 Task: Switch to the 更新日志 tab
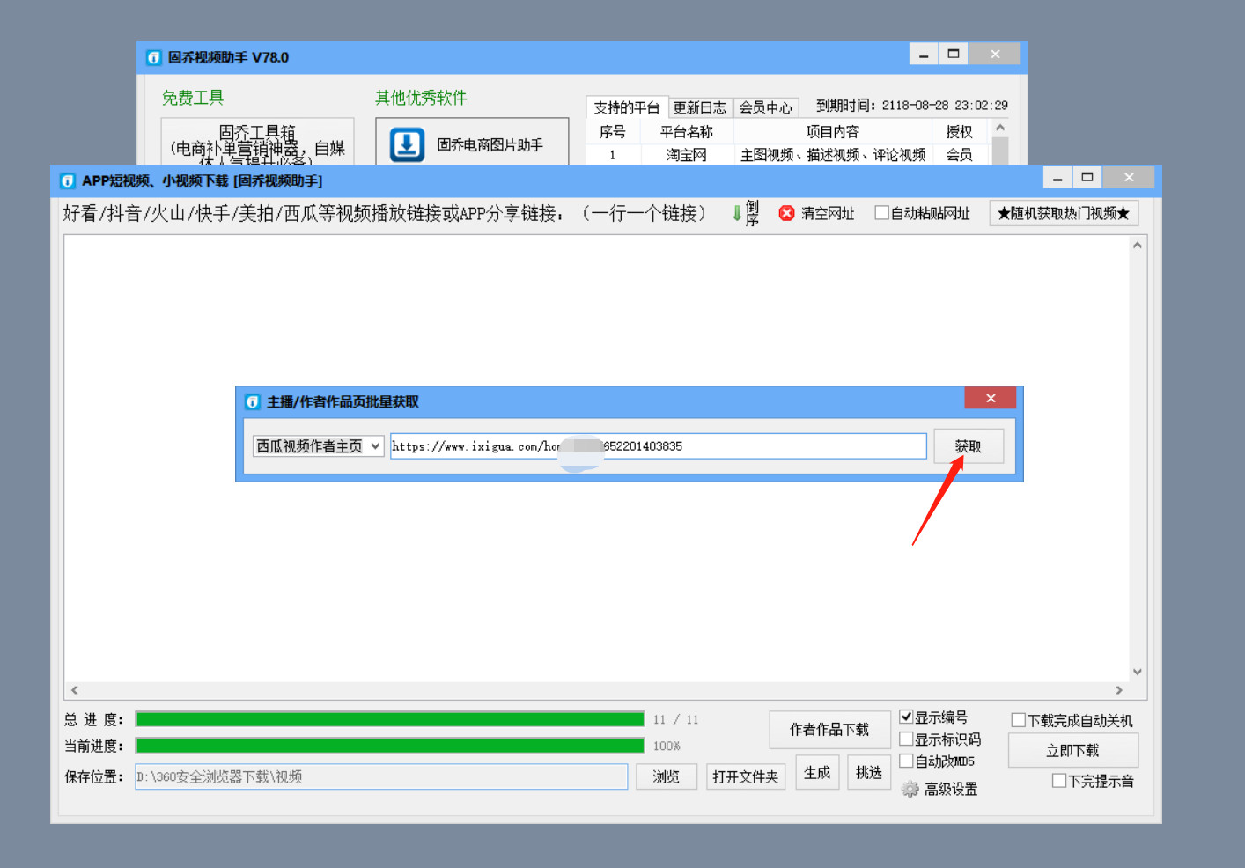pyautogui.click(x=700, y=107)
